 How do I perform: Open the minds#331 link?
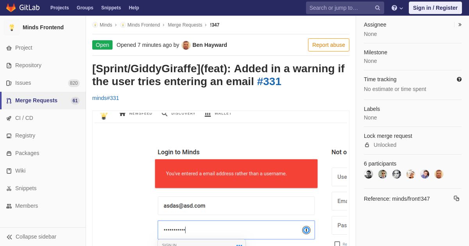coord(106,98)
